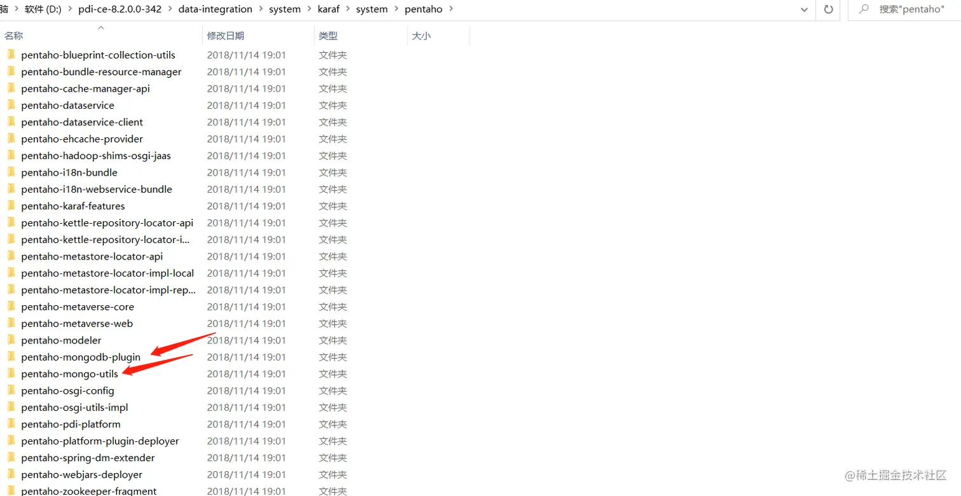Select the pentaho-mongodb-plugin folder name
Viewport: 961px width, 496px height.
[x=81, y=357]
